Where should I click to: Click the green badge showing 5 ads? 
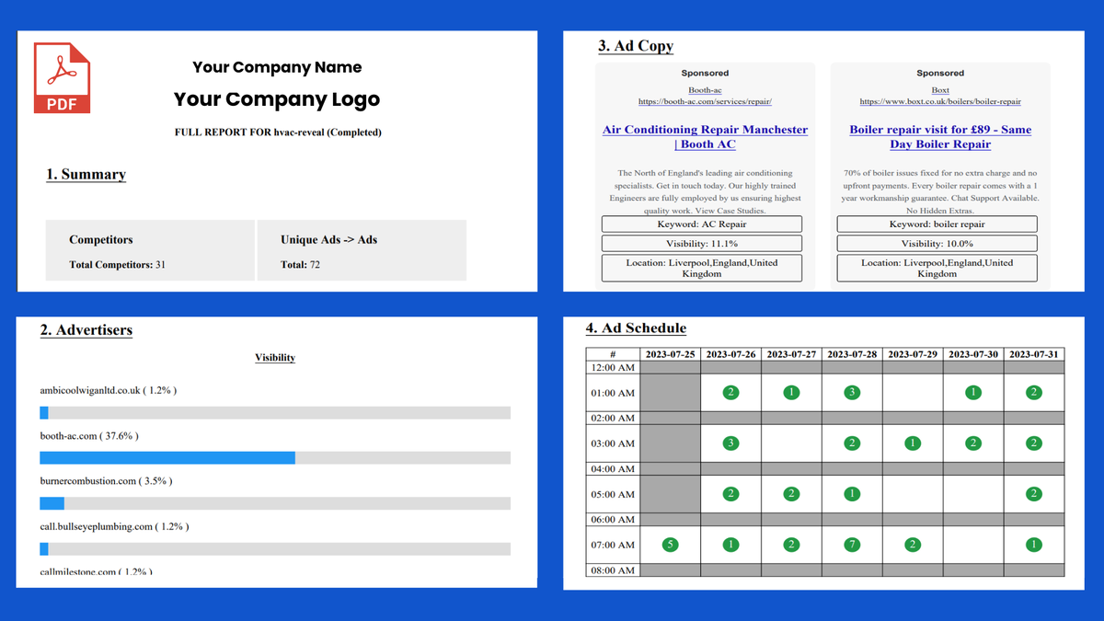coord(669,544)
